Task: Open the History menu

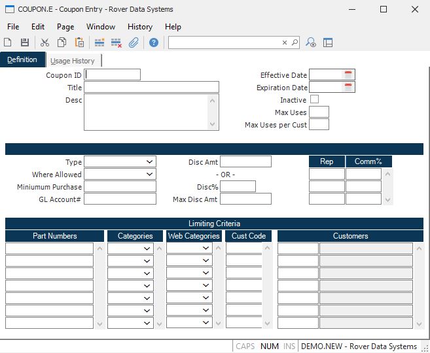Action: [x=140, y=27]
